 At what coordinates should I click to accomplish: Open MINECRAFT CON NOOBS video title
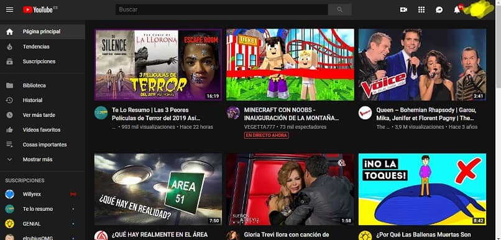[x=292, y=114]
